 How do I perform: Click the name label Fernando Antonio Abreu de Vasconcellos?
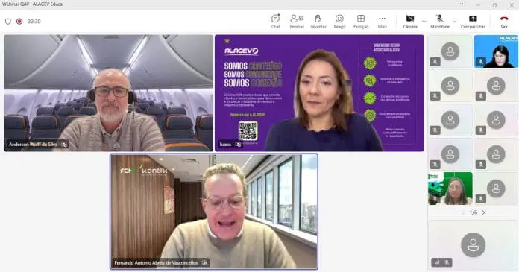point(156,263)
